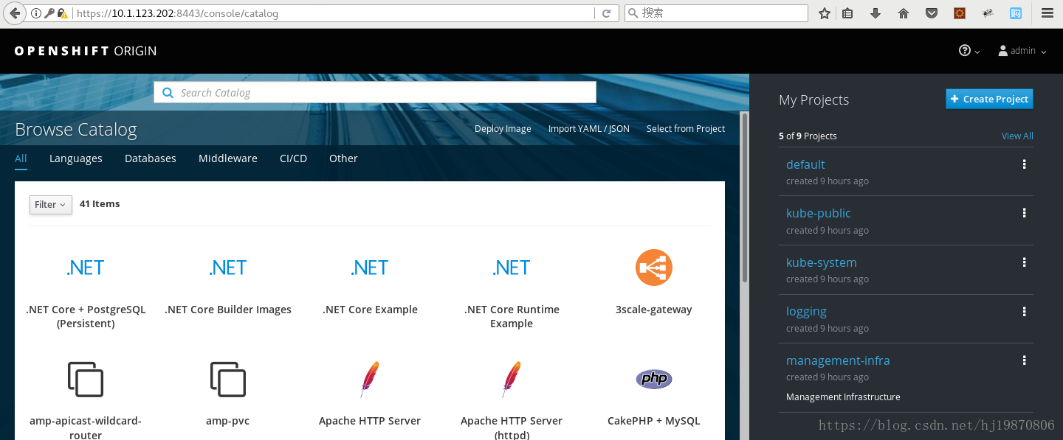This screenshot has width=1063, height=440.
Task: Select .NET Core Example icon
Action: pos(370,267)
